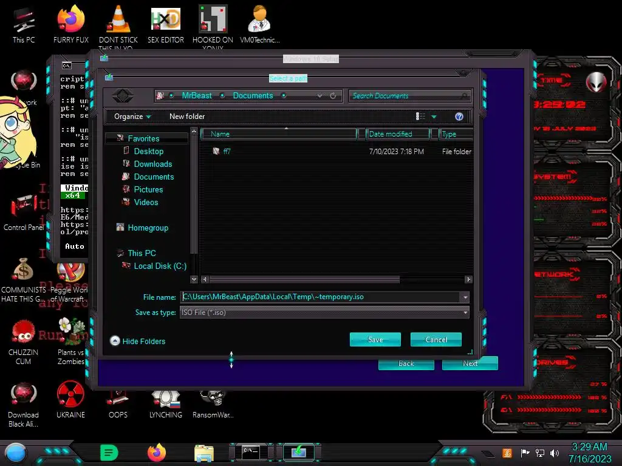The width and height of the screenshot is (622, 466).
Task: Open the Action Center flag tray icon
Action: (x=525, y=453)
